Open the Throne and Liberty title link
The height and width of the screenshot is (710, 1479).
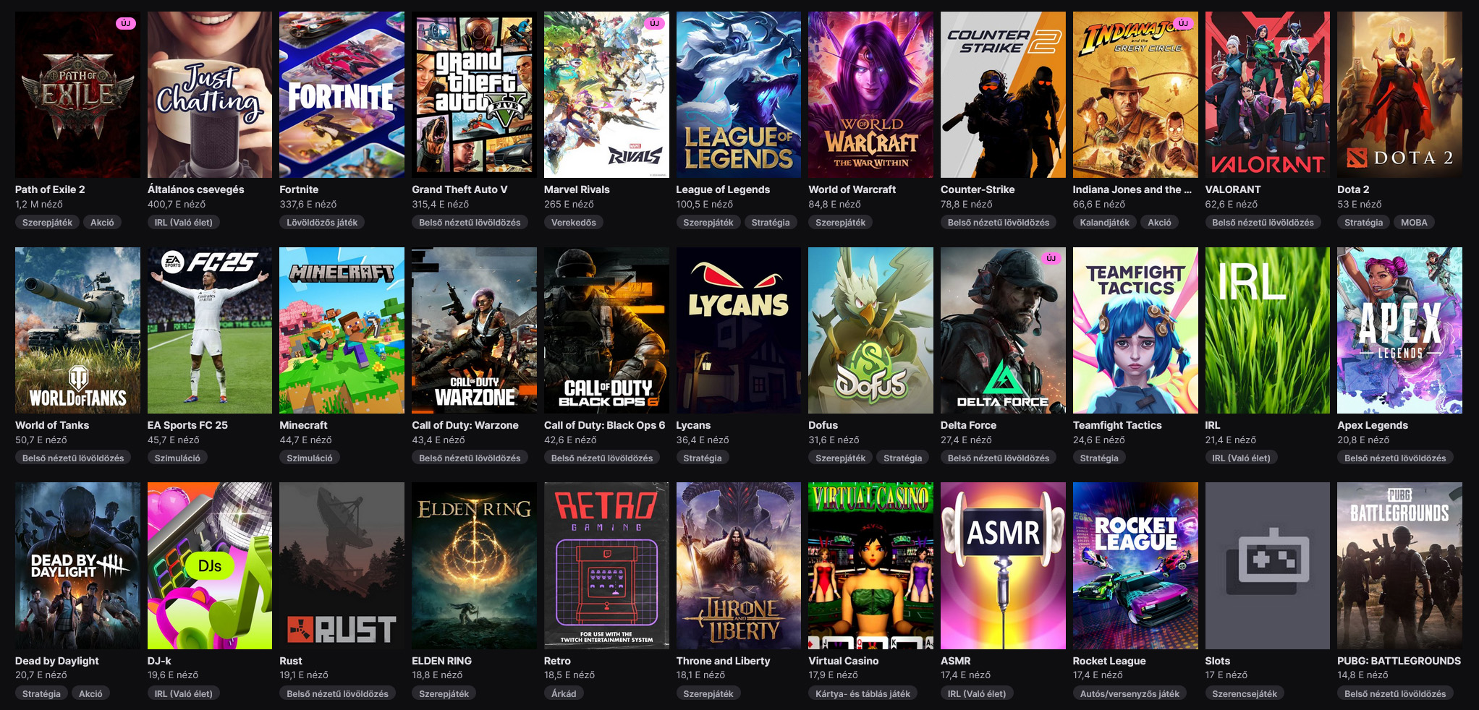point(723,661)
